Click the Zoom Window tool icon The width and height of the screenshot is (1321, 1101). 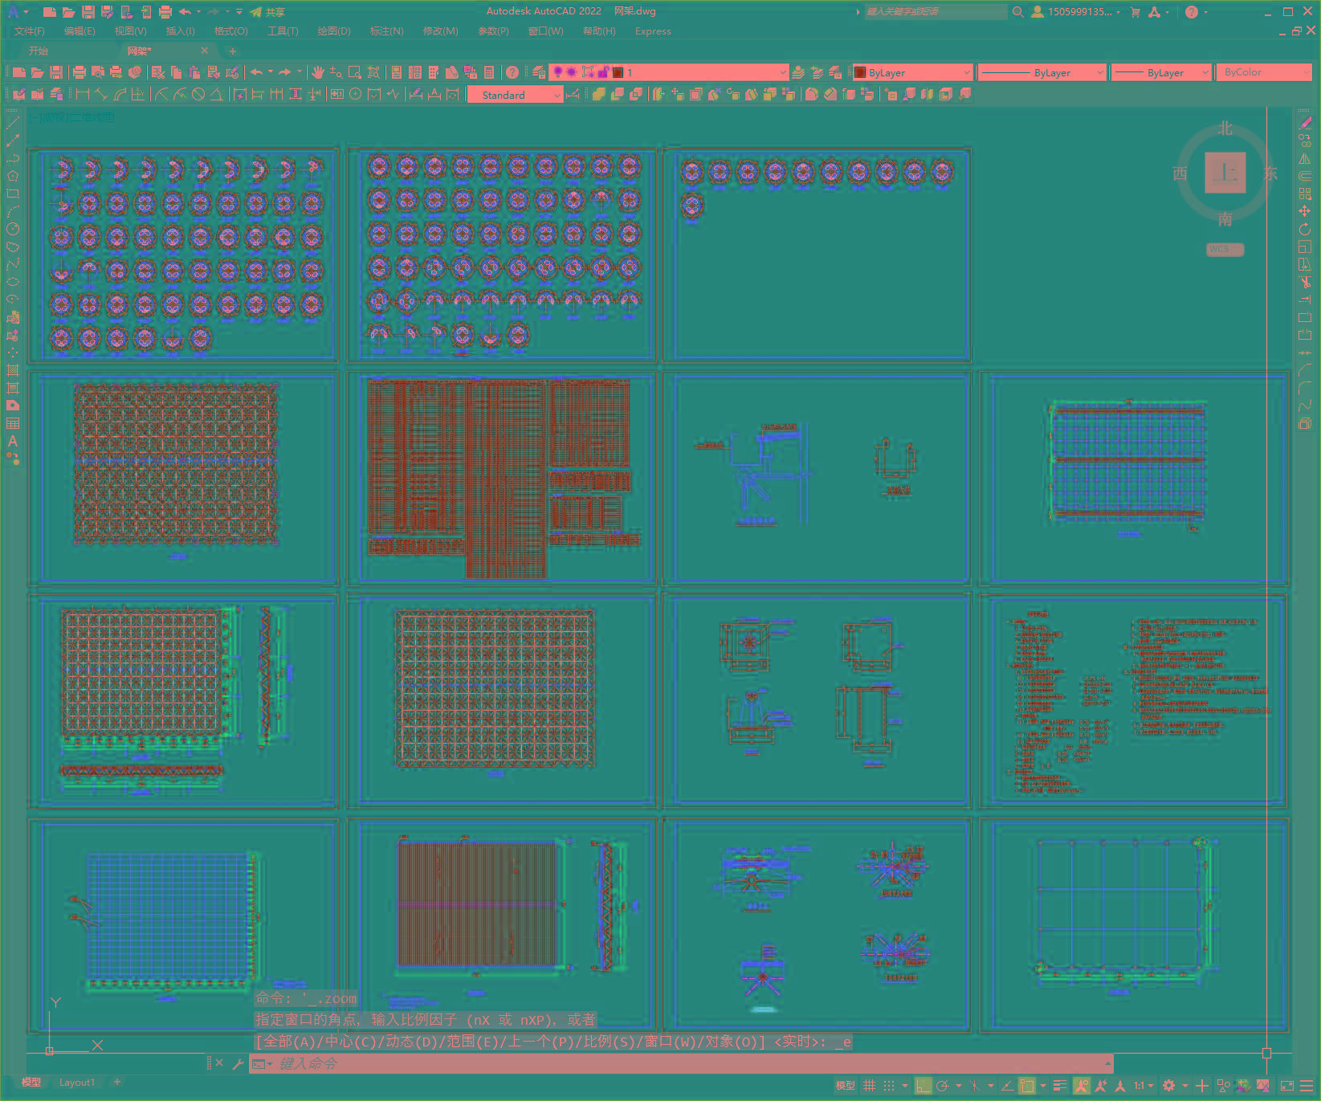[x=354, y=72]
